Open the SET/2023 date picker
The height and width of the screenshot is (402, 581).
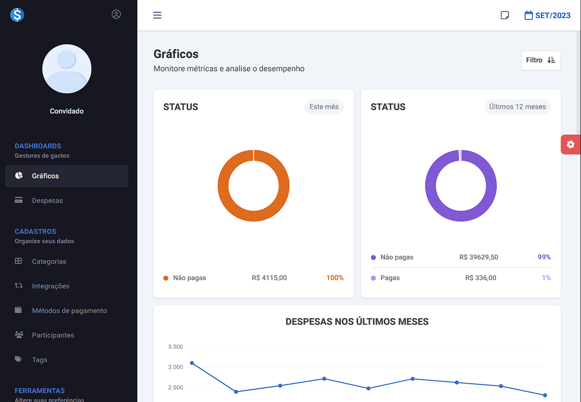pyautogui.click(x=548, y=15)
